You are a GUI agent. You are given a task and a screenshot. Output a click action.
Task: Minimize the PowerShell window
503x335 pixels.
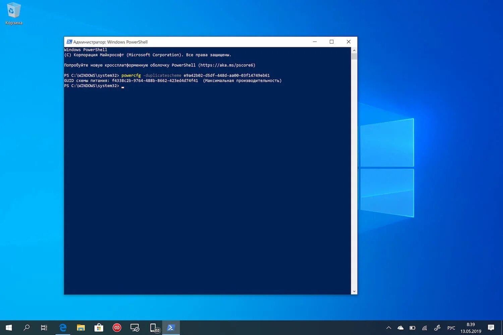(315, 42)
